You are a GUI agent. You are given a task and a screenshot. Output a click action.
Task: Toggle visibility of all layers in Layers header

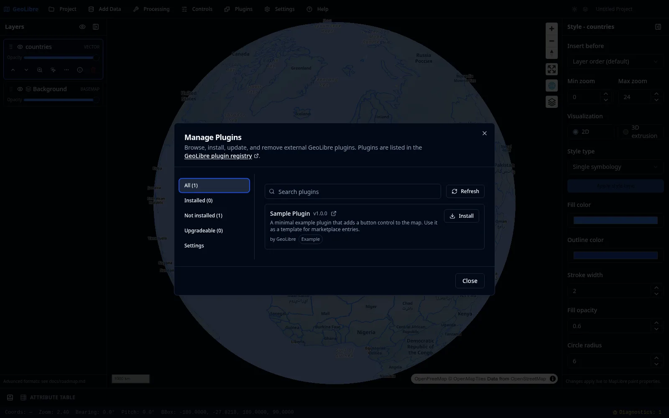click(82, 27)
